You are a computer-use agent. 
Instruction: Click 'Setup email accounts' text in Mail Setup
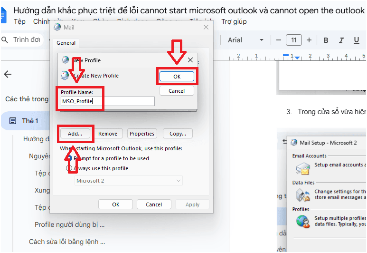click(340, 165)
